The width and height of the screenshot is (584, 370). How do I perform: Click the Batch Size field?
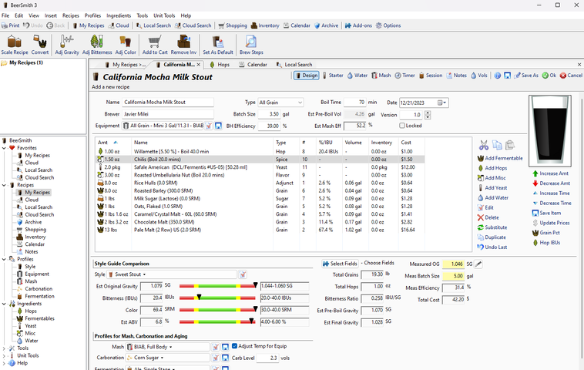pyautogui.click(x=269, y=114)
